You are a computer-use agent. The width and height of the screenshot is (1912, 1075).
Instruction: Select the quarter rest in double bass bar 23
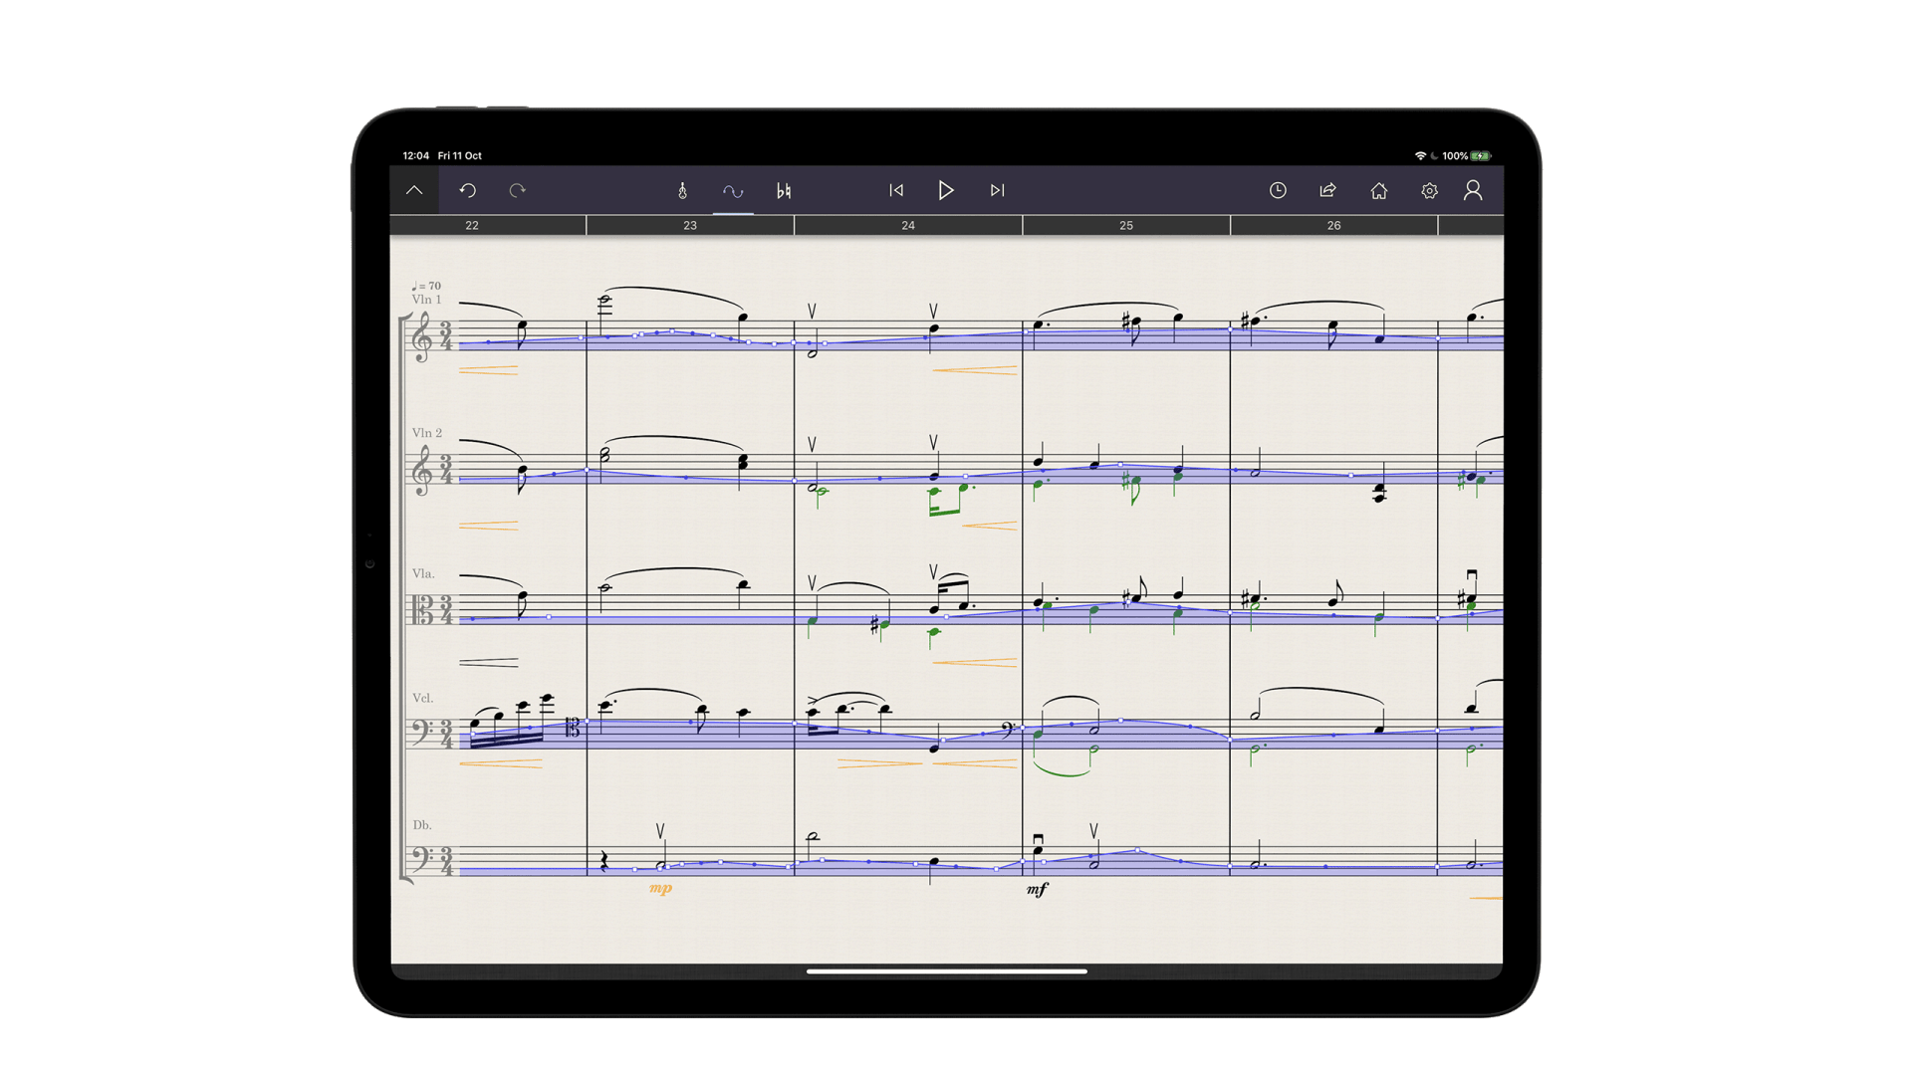click(603, 861)
